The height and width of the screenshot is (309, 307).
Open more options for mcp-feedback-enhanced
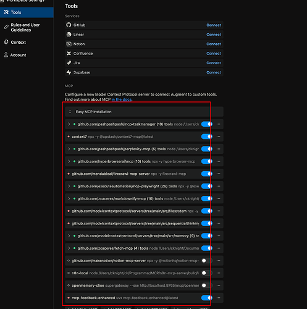coord(219,298)
